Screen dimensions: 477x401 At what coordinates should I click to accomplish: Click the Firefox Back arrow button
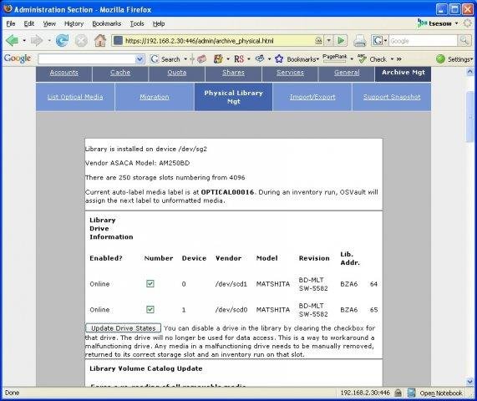pyautogui.click(x=12, y=40)
